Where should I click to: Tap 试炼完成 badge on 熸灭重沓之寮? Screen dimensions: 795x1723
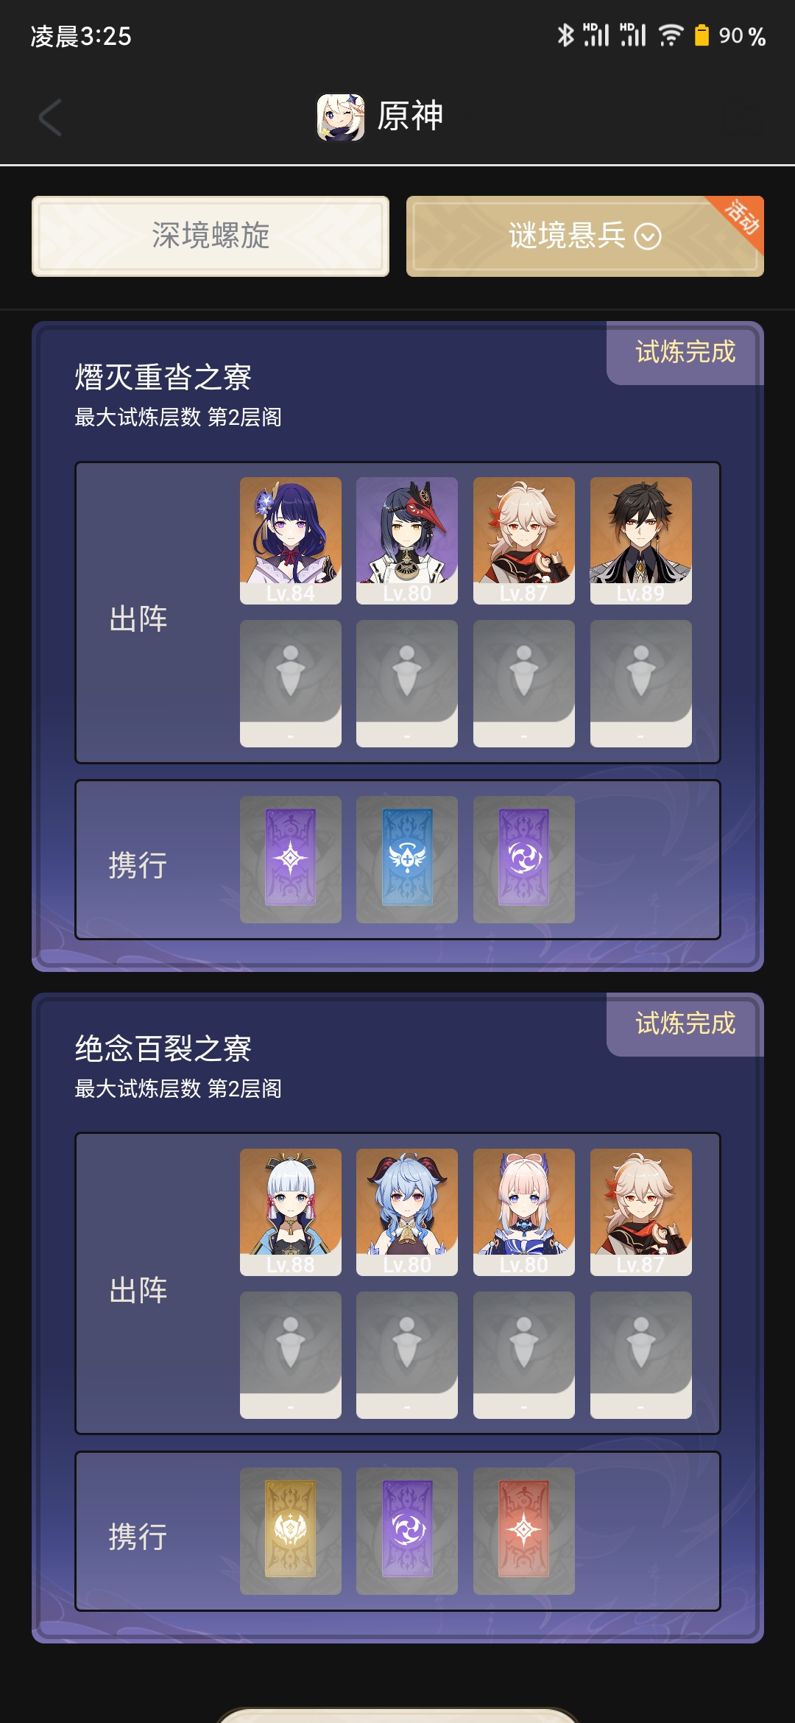coord(685,353)
